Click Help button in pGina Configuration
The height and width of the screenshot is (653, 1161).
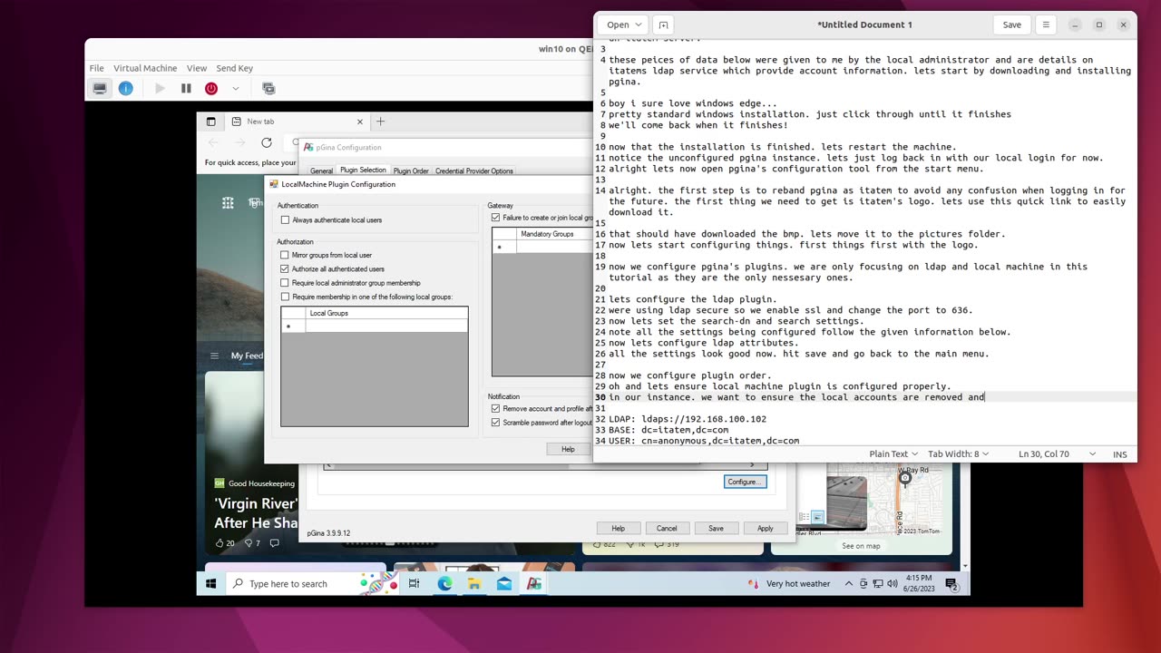tap(618, 528)
